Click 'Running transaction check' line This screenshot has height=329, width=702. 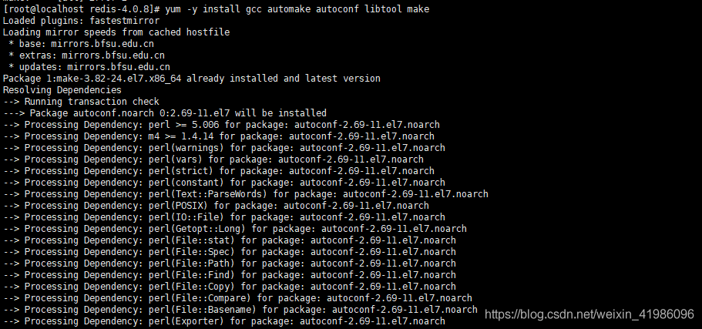tap(81, 102)
